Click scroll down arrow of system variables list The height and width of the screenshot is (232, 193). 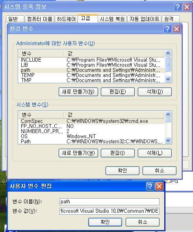168,140
